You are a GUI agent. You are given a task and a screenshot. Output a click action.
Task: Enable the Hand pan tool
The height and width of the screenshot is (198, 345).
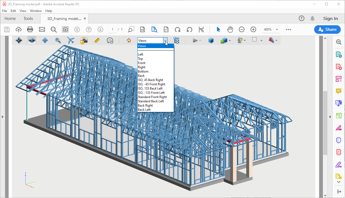click(x=230, y=30)
